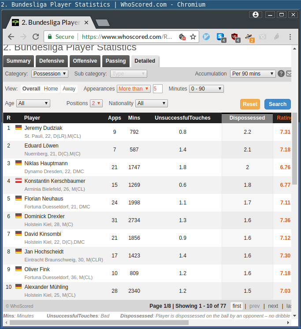Click the Austrian flag beside Konstantin Kerschbaumer

click(19, 181)
